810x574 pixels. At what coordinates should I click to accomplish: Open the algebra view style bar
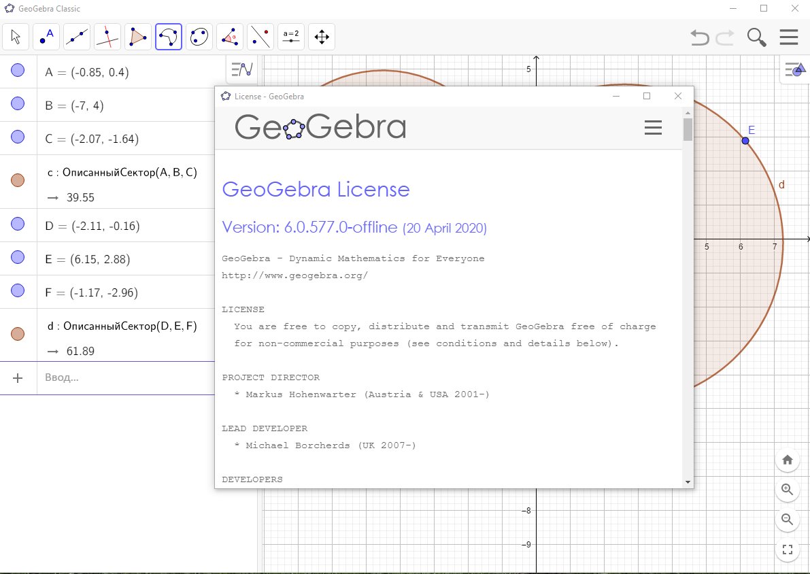(x=241, y=69)
